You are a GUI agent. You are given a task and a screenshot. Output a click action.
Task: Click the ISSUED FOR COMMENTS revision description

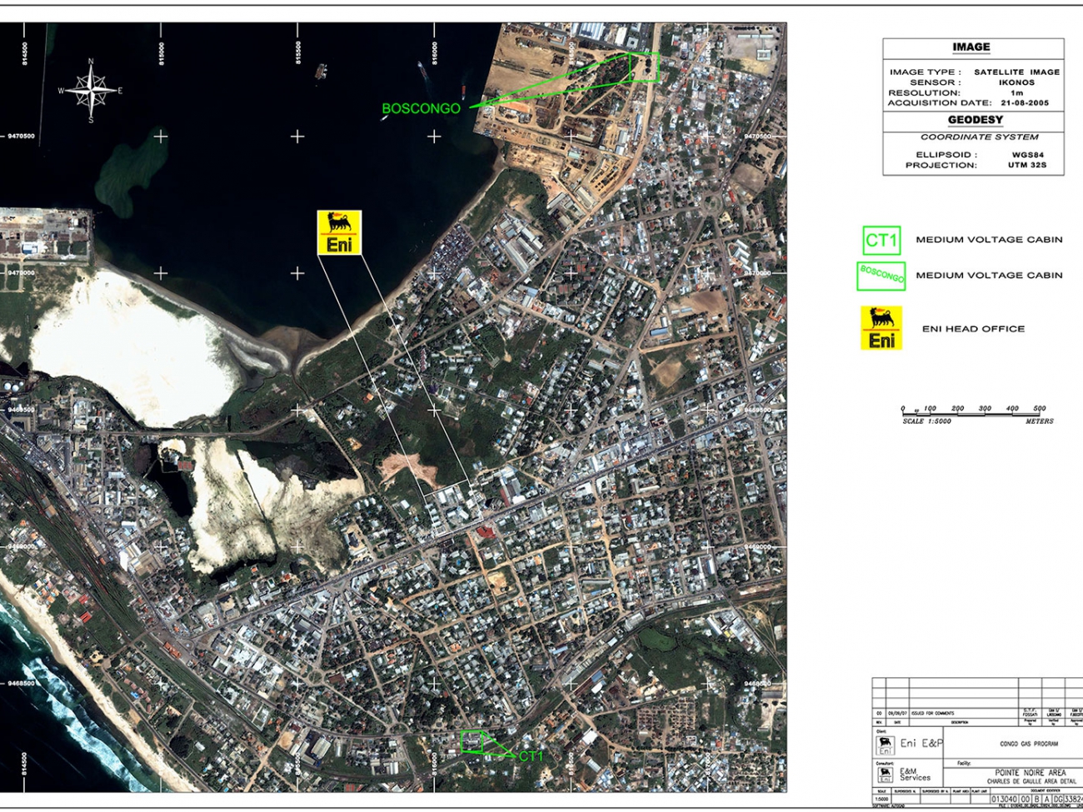[932, 714]
